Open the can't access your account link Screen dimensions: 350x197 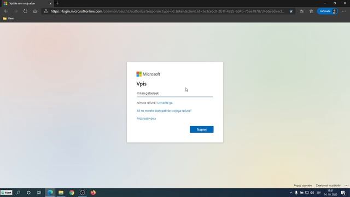(x=164, y=111)
